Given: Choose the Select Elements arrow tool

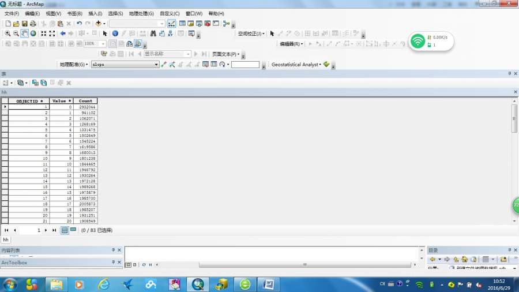Looking at the screenshot, I should tap(105, 33).
